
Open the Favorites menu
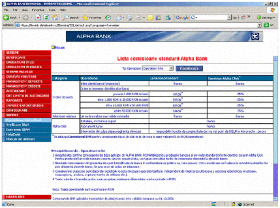pyautogui.click(x=38, y=10)
